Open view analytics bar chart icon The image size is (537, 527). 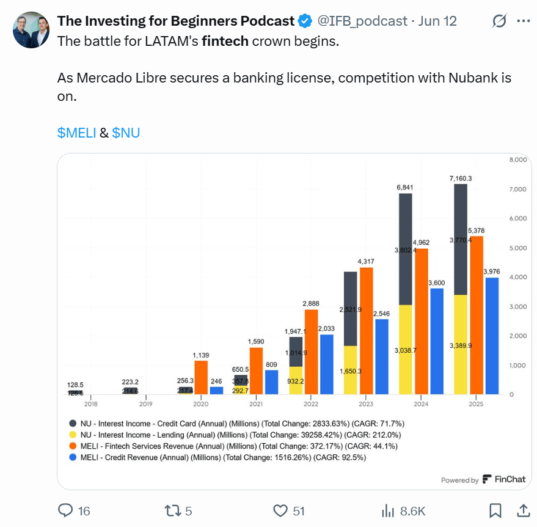(x=388, y=510)
